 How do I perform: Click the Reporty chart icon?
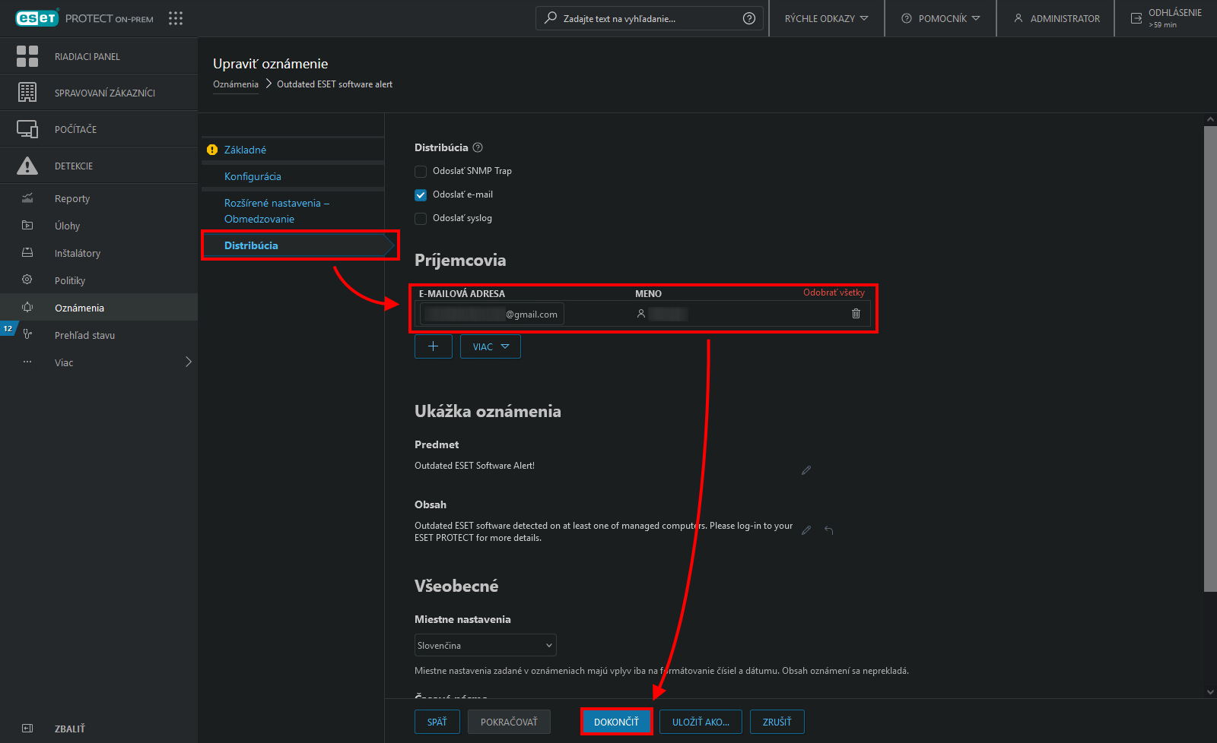point(27,198)
